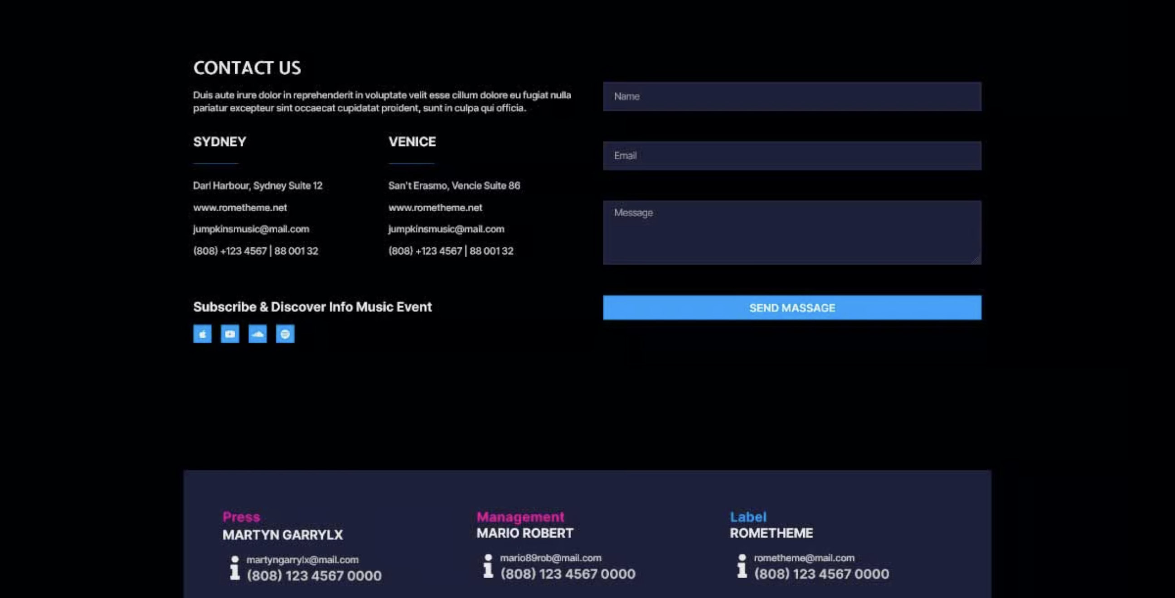Click the Apple Music social icon

(202, 334)
